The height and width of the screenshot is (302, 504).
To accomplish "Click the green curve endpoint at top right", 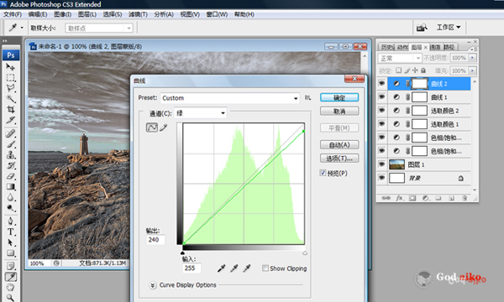I will click(303, 131).
